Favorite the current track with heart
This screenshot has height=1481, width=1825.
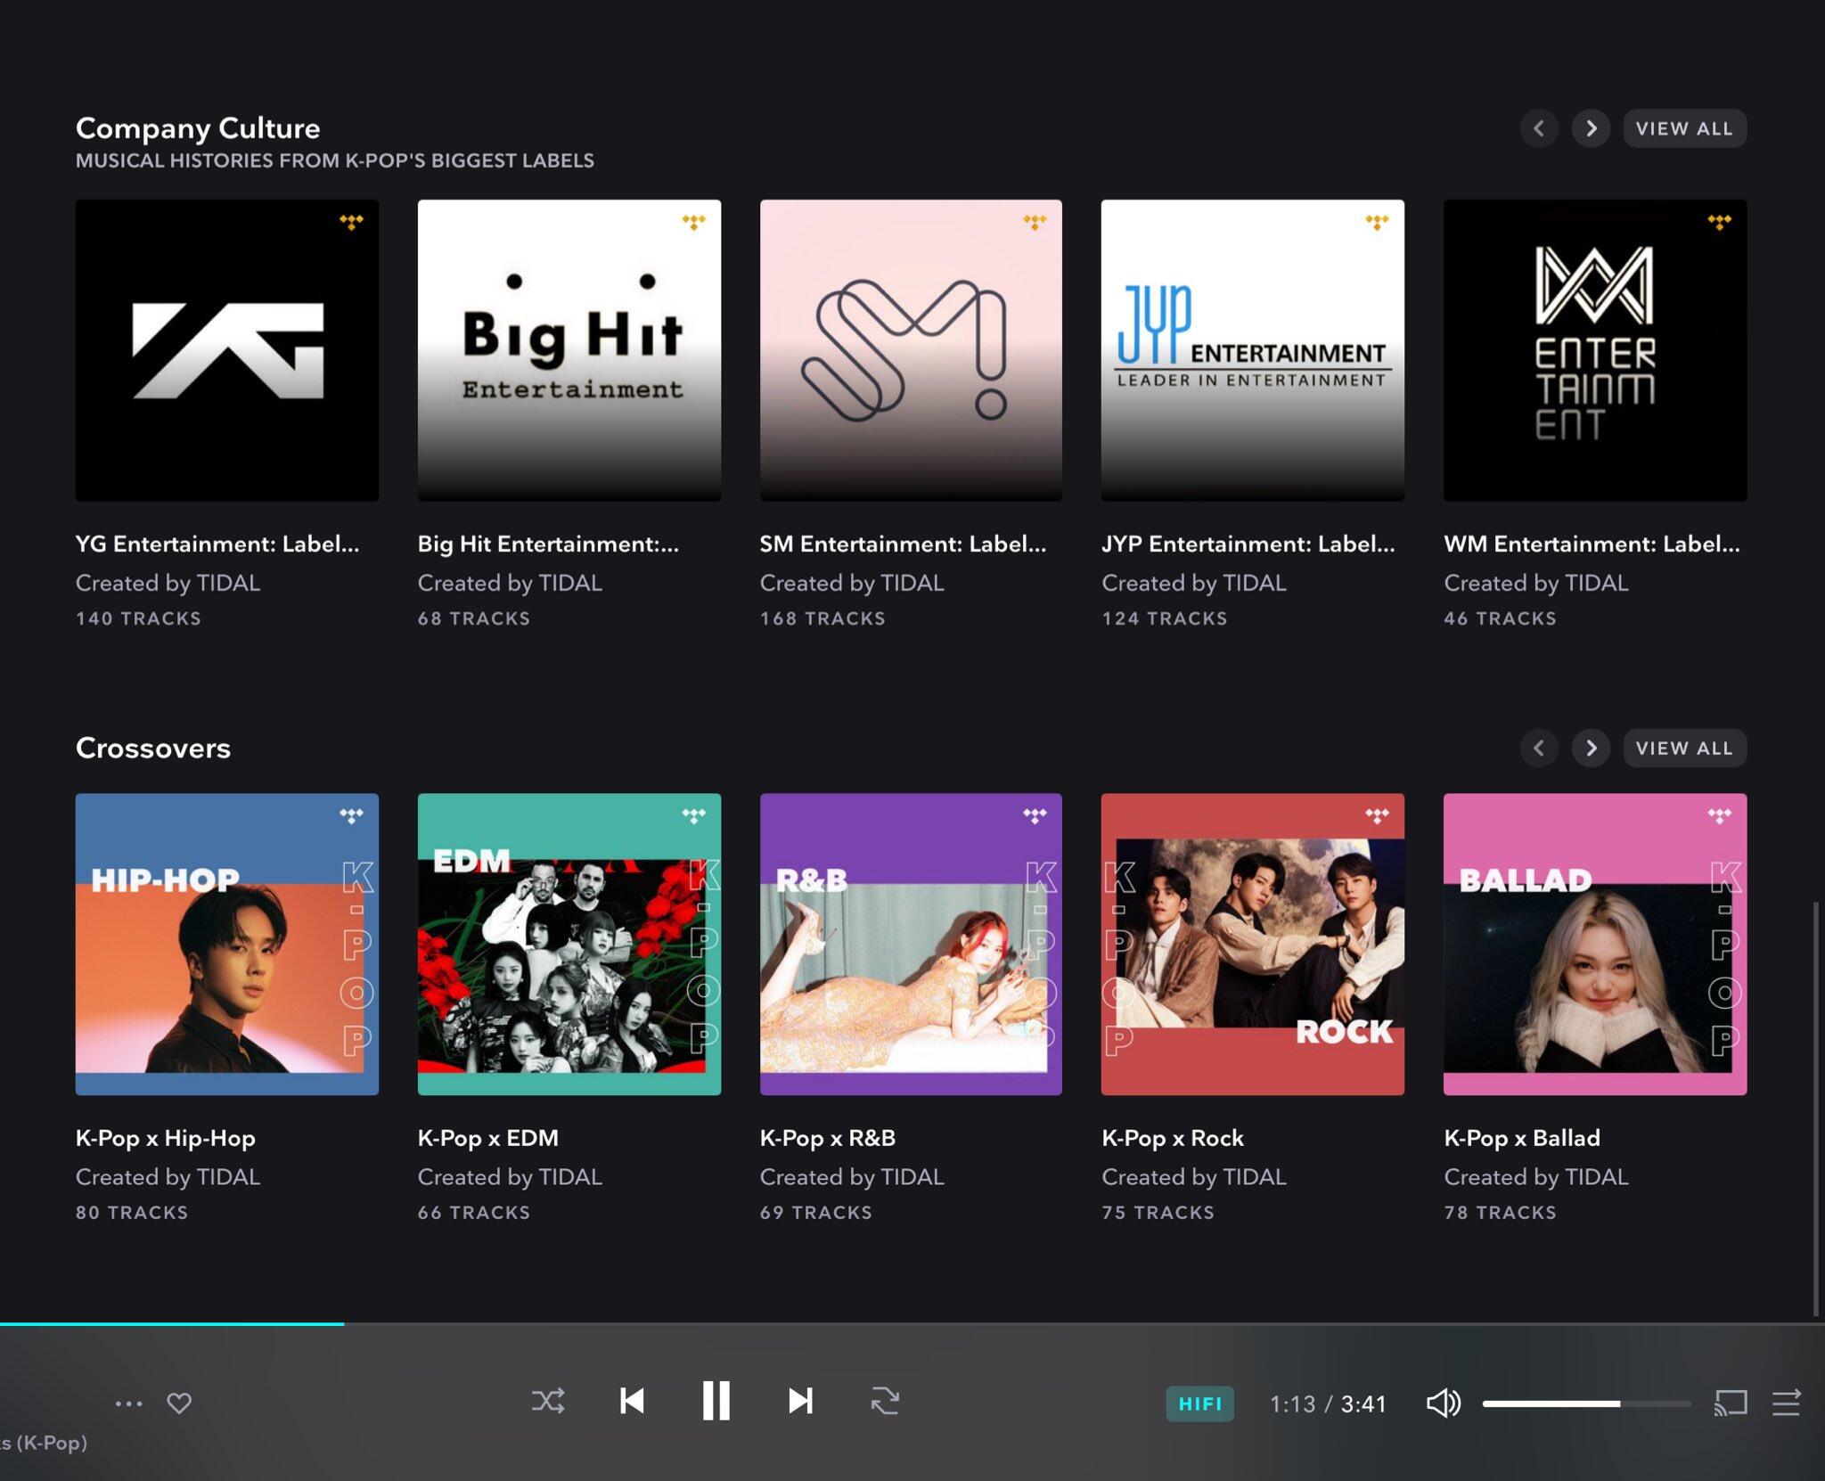click(179, 1403)
